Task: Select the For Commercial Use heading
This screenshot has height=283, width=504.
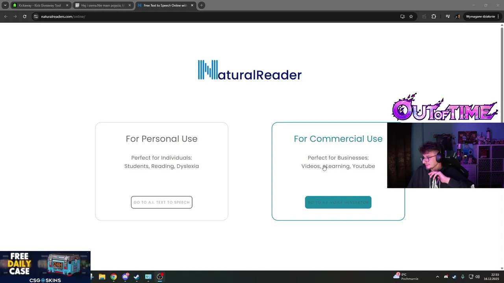Action: click(338, 139)
